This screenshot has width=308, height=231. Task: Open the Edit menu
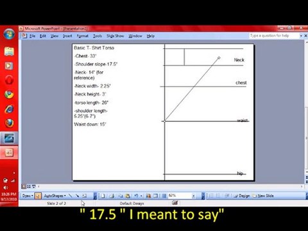point(43,36)
